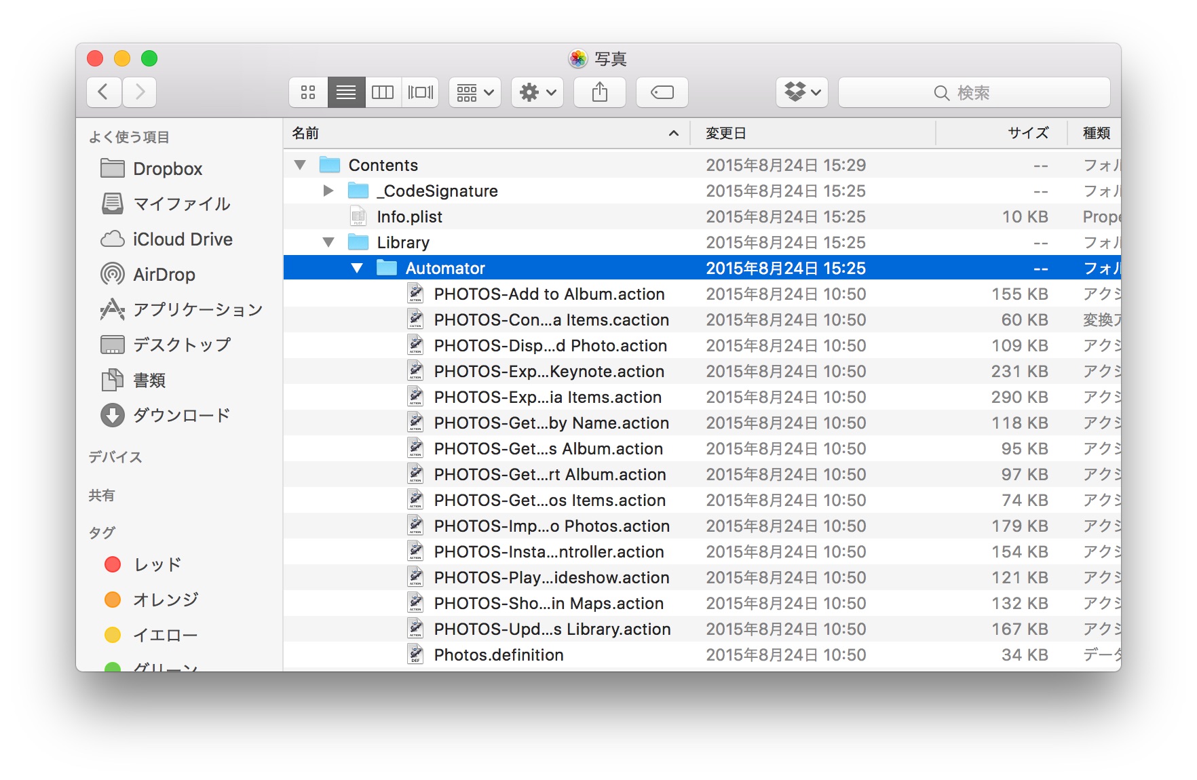
Task: Sort by 名前 column header
Action: coord(486,134)
